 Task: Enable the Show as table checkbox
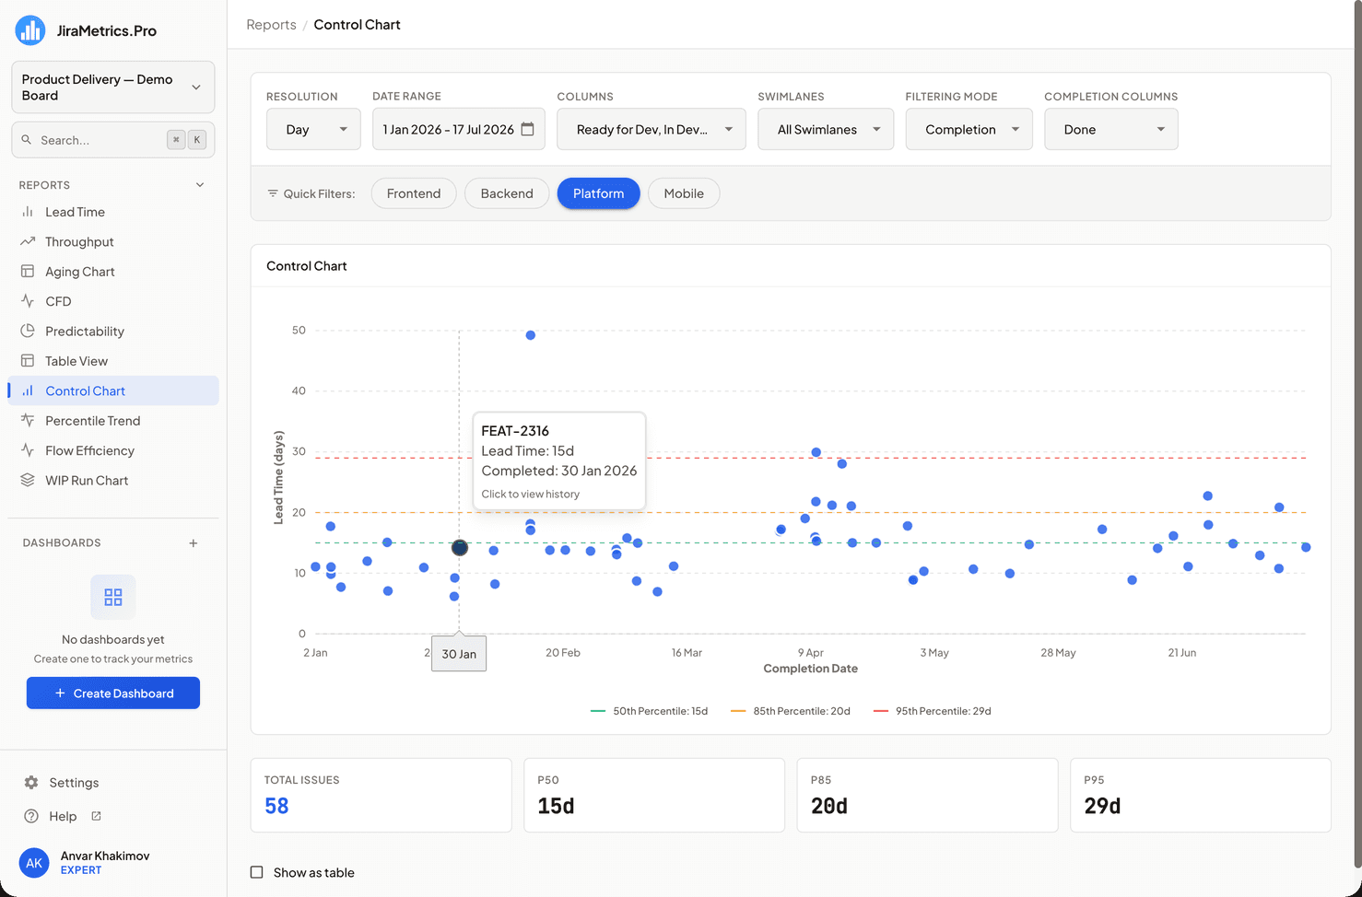click(257, 872)
